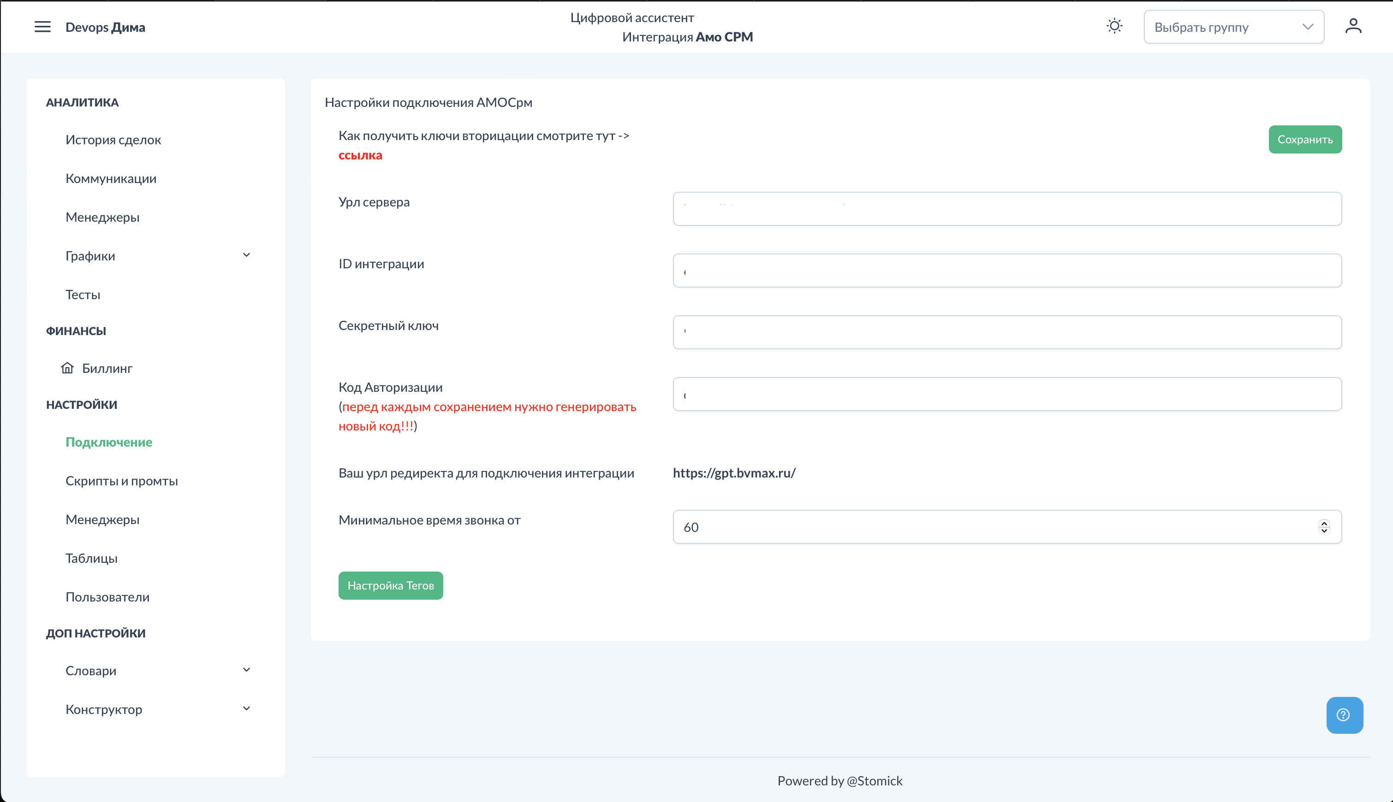The image size is (1393, 802).
Task: Click the Секретный ключ input field
Action: coord(1006,332)
